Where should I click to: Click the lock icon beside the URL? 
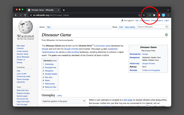[x=31, y=15]
